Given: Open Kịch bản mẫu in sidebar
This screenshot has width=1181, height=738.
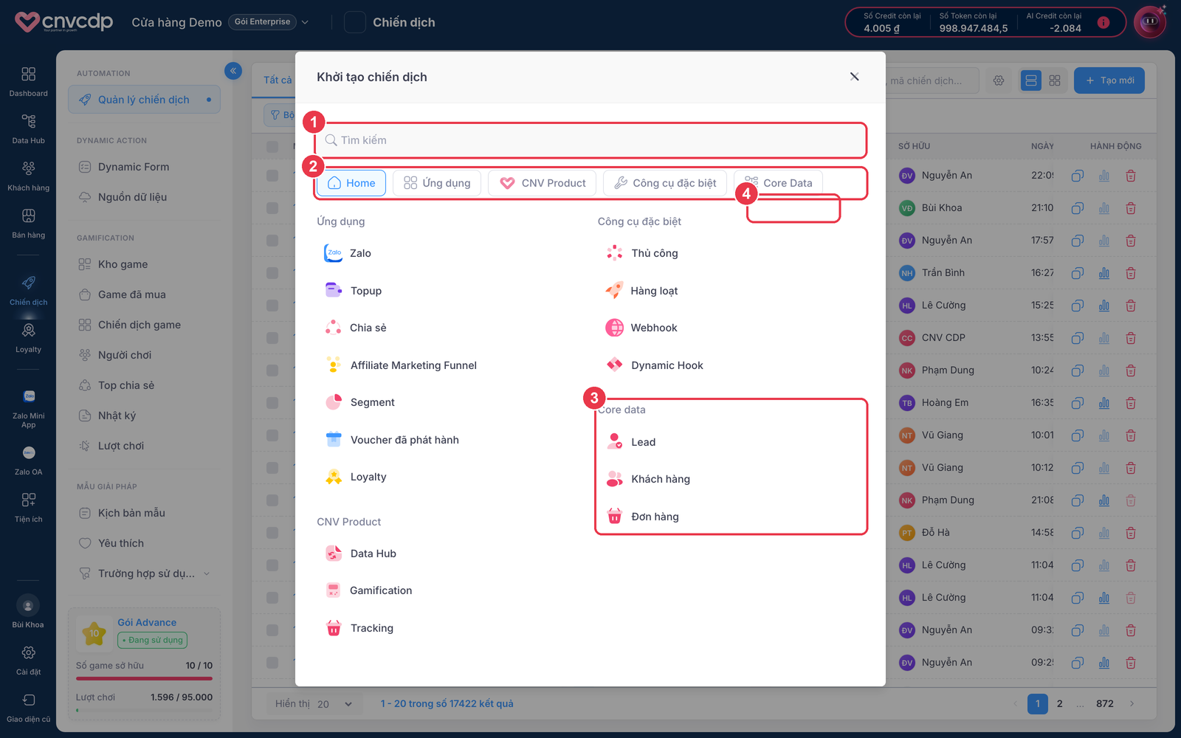Looking at the screenshot, I should (131, 513).
